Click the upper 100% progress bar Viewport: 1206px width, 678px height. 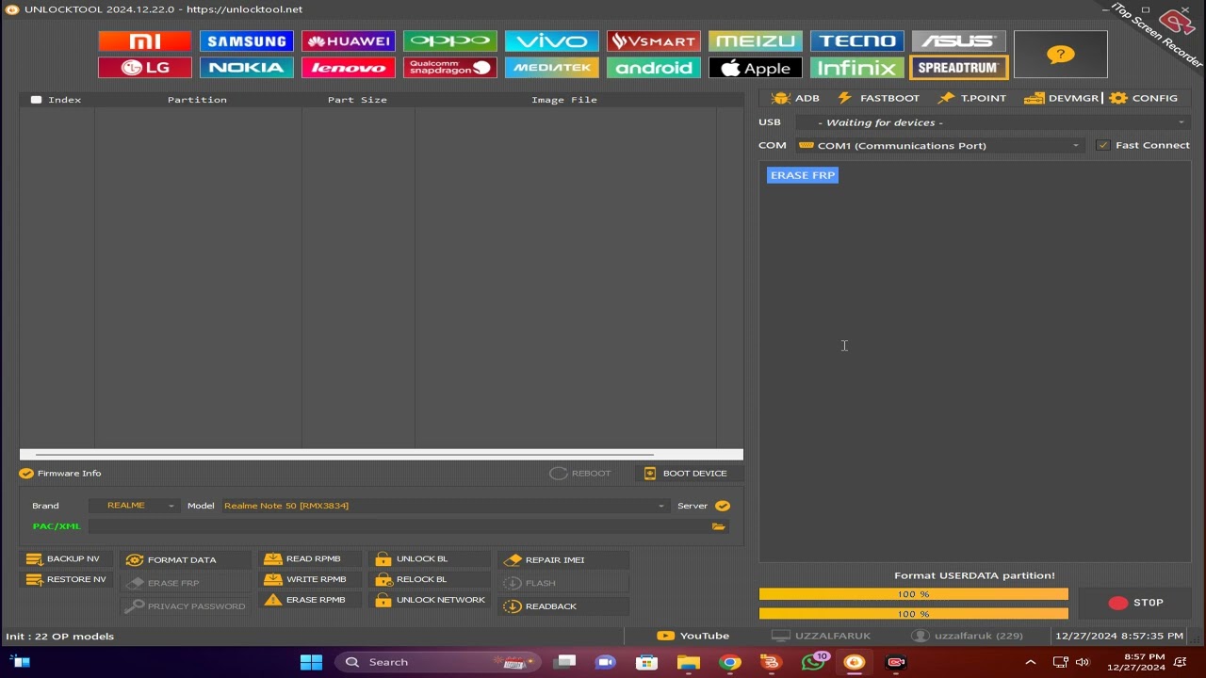tap(914, 594)
